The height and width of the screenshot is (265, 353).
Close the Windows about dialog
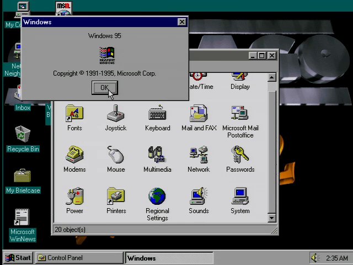coord(181,22)
